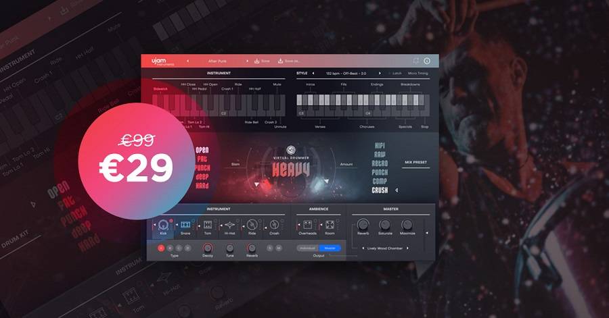Set Output to Master
The height and width of the screenshot is (318, 609).
330,248
